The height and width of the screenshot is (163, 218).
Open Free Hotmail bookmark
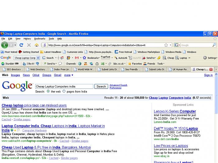(x=123, y=52)
